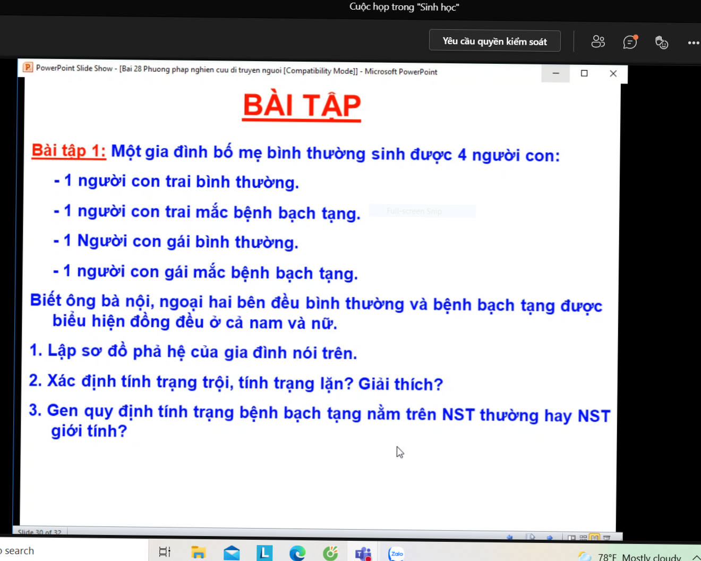Viewport: 701px width, 561px height.
Task: Open the Mail app on taskbar
Action: (232, 553)
